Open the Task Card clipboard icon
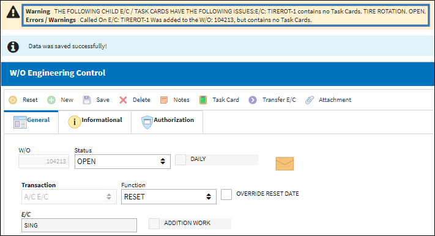Screen dimensions: 435x236 point(203,100)
